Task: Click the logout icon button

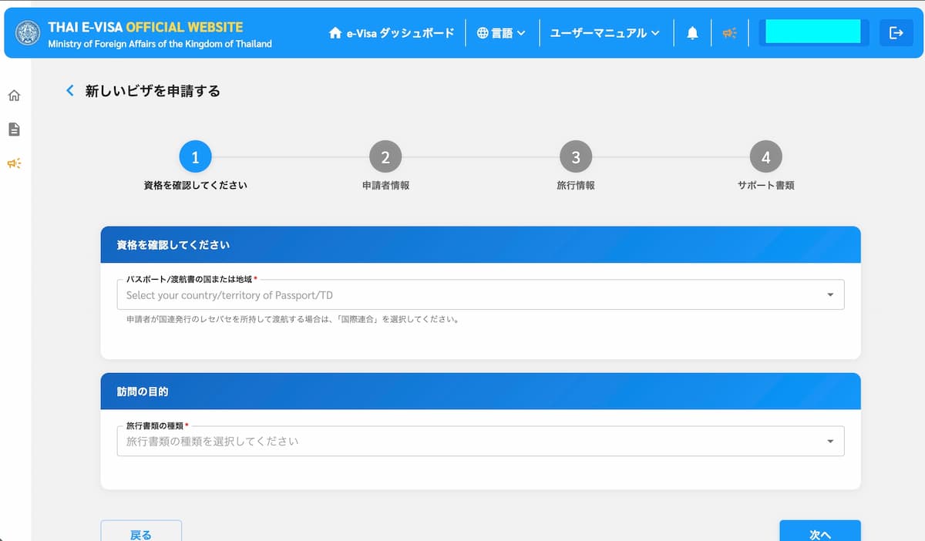Action: tap(896, 33)
